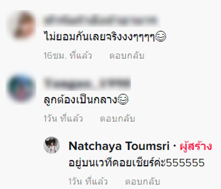Click ตอบกลับ next to 16ชม. ที่แล้ว
Image resolution: width=221 pixels, height=189 pixels.
[127, 56]
